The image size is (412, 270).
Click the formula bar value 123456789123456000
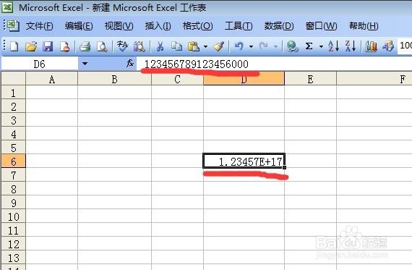(197, 64)
